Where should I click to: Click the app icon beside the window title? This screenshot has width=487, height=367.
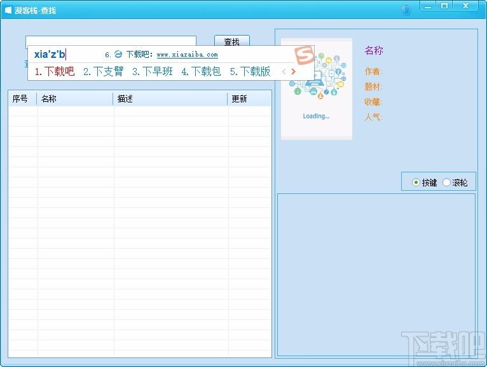[8, 10]
